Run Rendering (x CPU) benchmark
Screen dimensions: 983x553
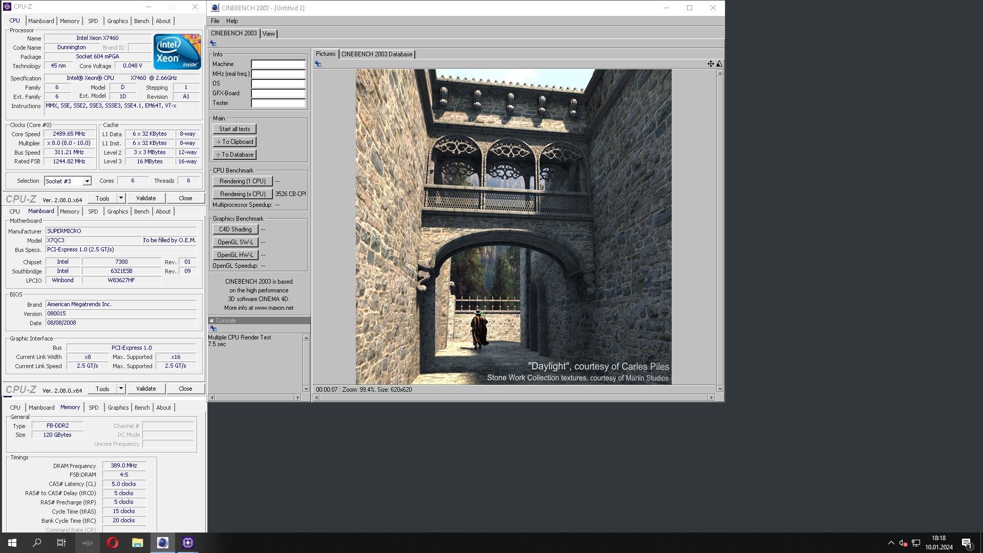pyautogui.click(x=242, y=194)
